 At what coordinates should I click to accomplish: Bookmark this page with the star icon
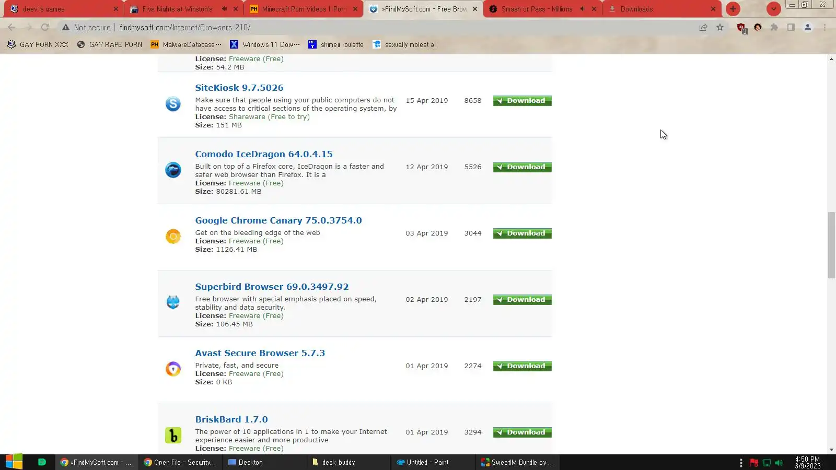[x=720, y=27]
